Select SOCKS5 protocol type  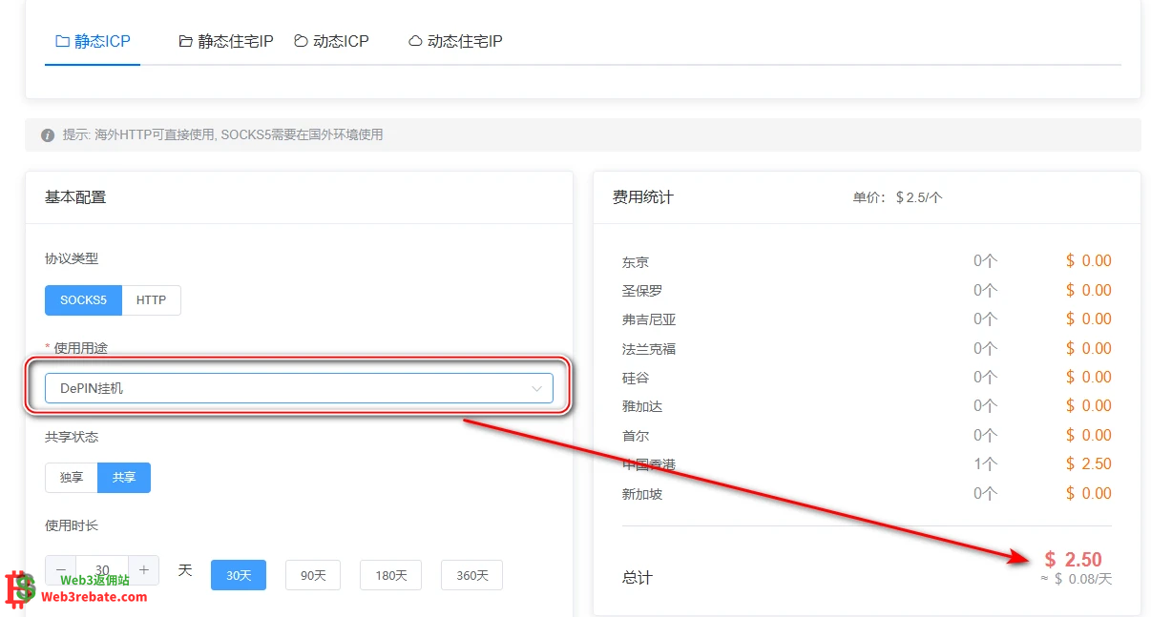(x=83, y=300)
